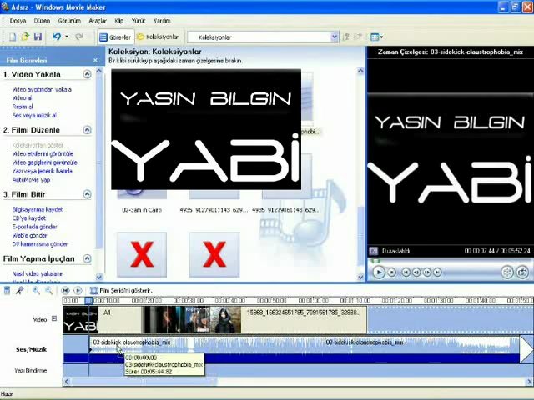
Task: Open the Undo history dropdown arrow
Action: pyautogui.click(x=67, y=37)
